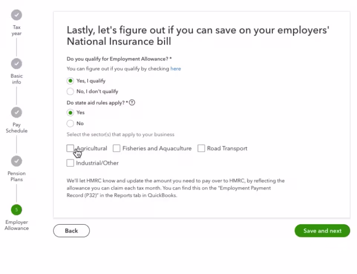Select Yes for state aid rules
This screenshot has height=274, width=357.
point(71,113)
